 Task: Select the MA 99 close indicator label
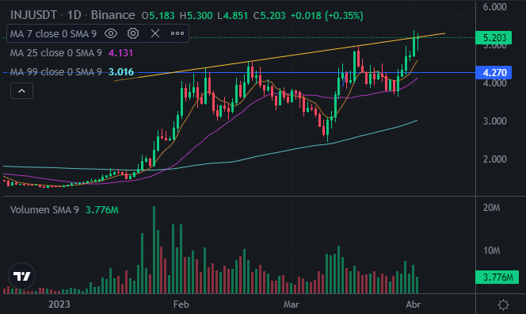[55, 72]
